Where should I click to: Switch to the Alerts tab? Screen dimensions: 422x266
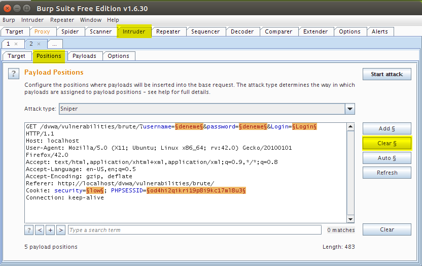[x=380, y=31]
